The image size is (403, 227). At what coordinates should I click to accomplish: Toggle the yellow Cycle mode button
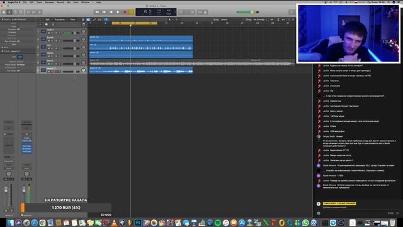tap(131, 12)
